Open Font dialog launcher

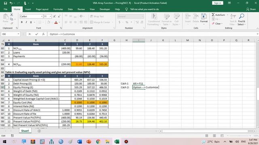(x=61, y=28)
